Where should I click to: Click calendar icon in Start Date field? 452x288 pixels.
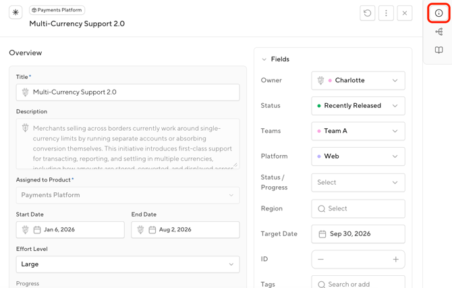click(37, 230)
